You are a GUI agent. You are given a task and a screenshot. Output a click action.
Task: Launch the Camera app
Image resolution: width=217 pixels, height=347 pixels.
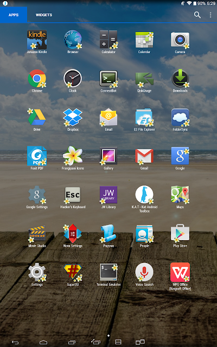180,40
